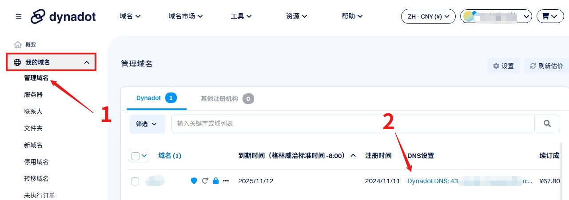569x200 pixels.
Task: Click the 概要 home icon in sidebar
Action: (x=18, y=45)
